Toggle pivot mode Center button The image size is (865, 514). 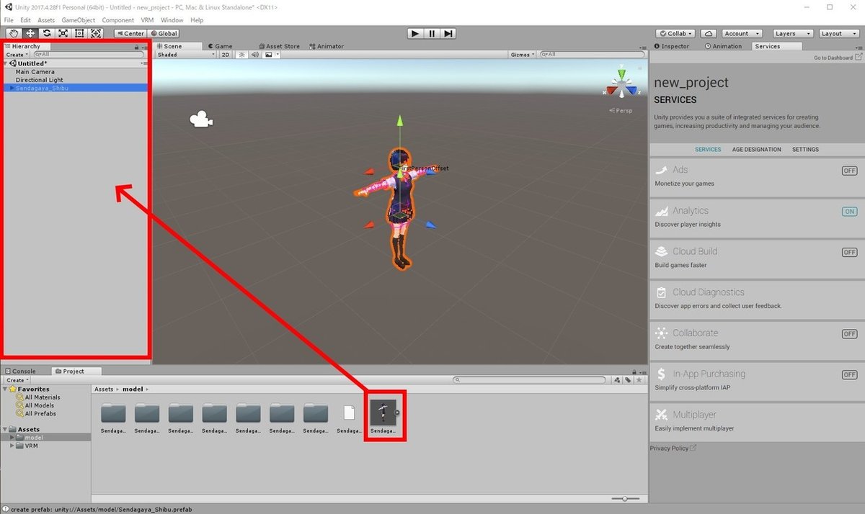(130, 33)
